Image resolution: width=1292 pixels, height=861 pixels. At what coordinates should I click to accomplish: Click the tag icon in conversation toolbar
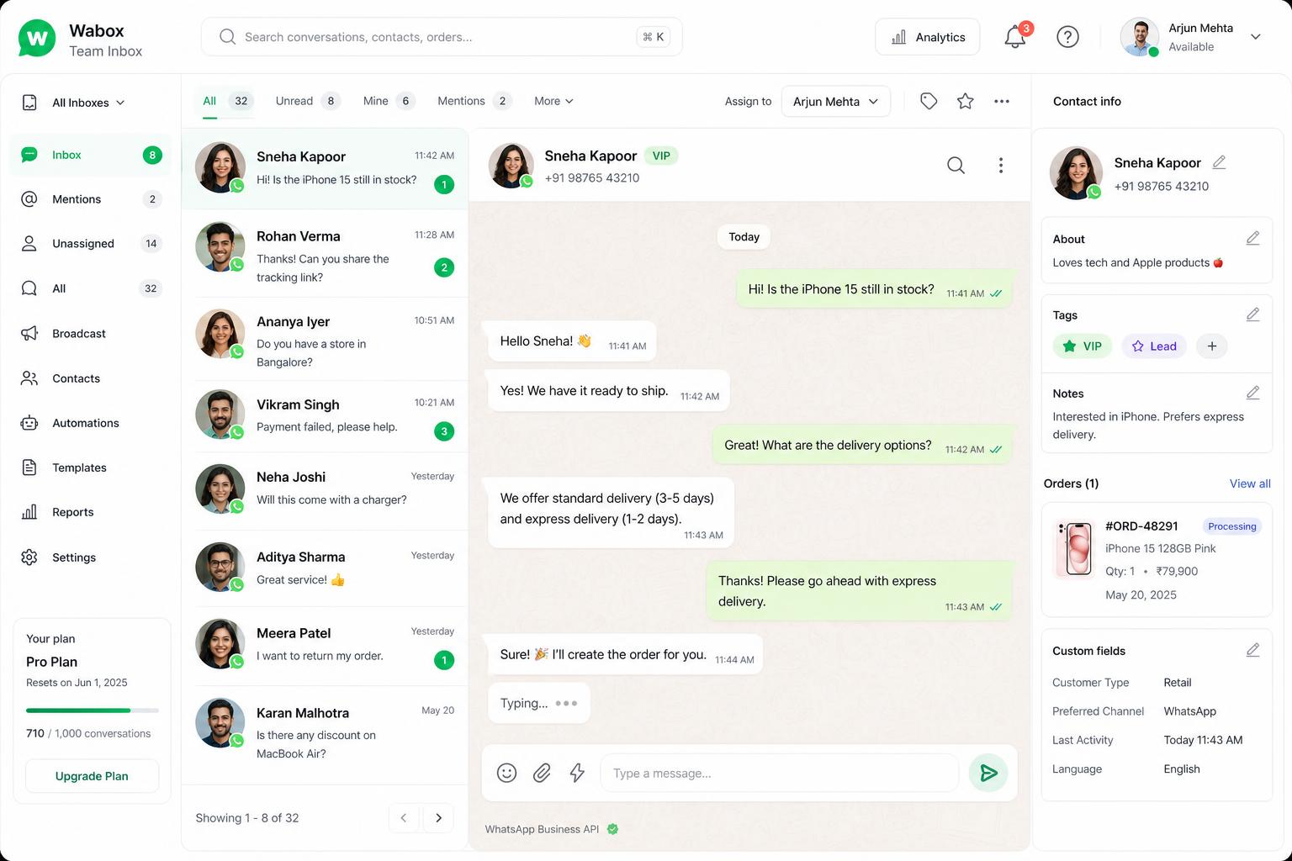(x=929, y=101)
